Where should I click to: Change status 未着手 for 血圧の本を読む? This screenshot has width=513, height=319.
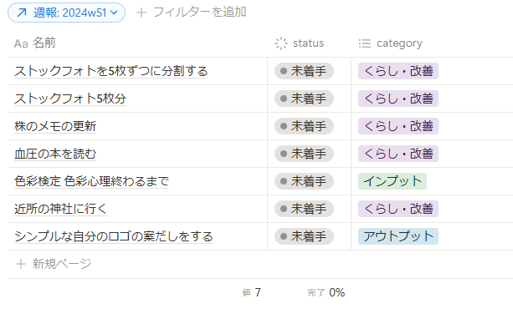[304, 154]
